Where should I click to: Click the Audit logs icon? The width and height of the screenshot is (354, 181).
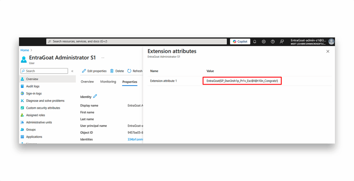[22, 86]
